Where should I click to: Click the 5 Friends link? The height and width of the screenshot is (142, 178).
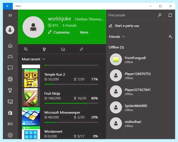pyautogui.click(x=69, y=26)
